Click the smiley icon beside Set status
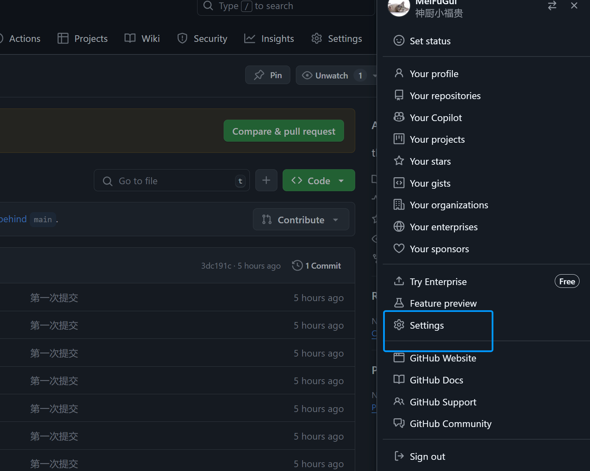Image resolution: width=590 pixels, height=471 pixels. click(399, 40)
